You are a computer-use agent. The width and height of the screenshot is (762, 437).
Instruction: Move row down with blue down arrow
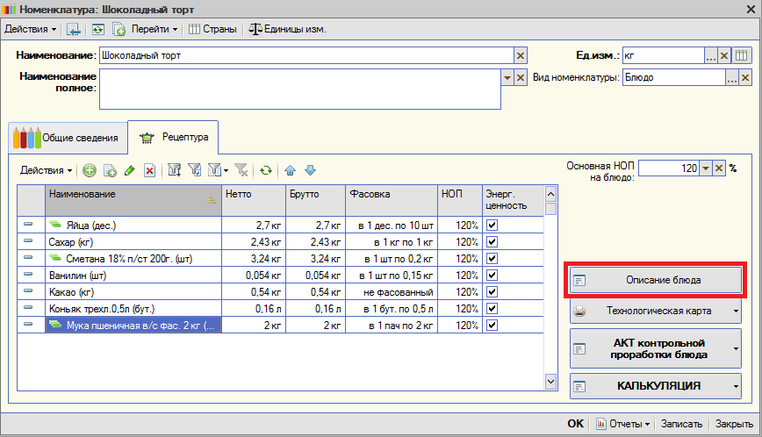pos(310,170)
